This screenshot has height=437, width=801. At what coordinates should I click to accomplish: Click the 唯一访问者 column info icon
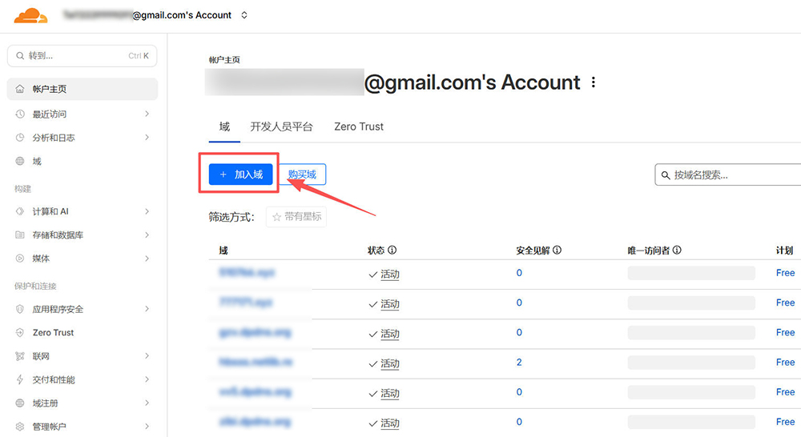[677, 251]
